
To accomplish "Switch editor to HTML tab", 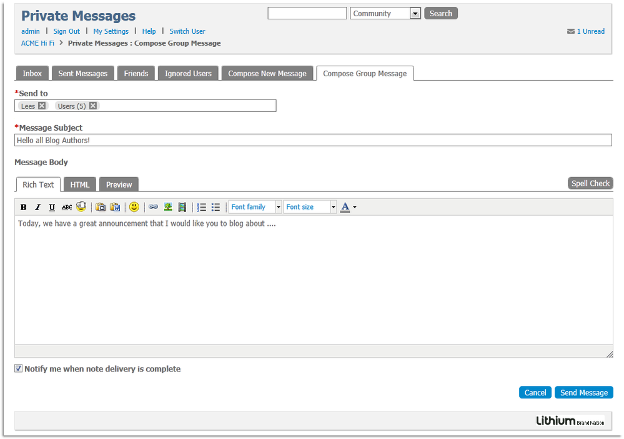I will pyautogui.click(x=80, y=185).
